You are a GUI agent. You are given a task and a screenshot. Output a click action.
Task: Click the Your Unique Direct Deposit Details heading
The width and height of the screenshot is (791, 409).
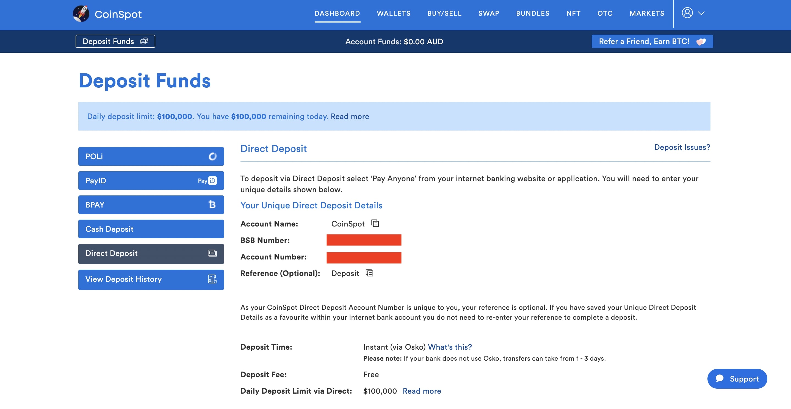pyautogui.click(x=311, y=205)
